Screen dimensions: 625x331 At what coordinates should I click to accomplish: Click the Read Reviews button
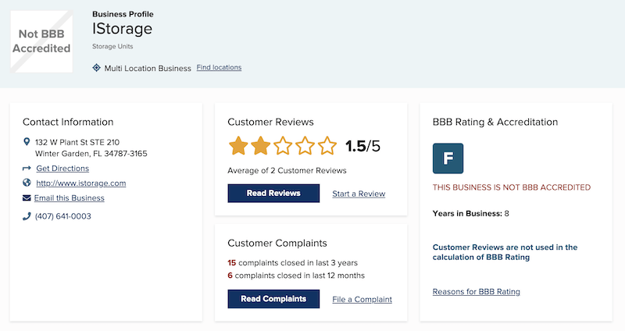coord(273,193)
